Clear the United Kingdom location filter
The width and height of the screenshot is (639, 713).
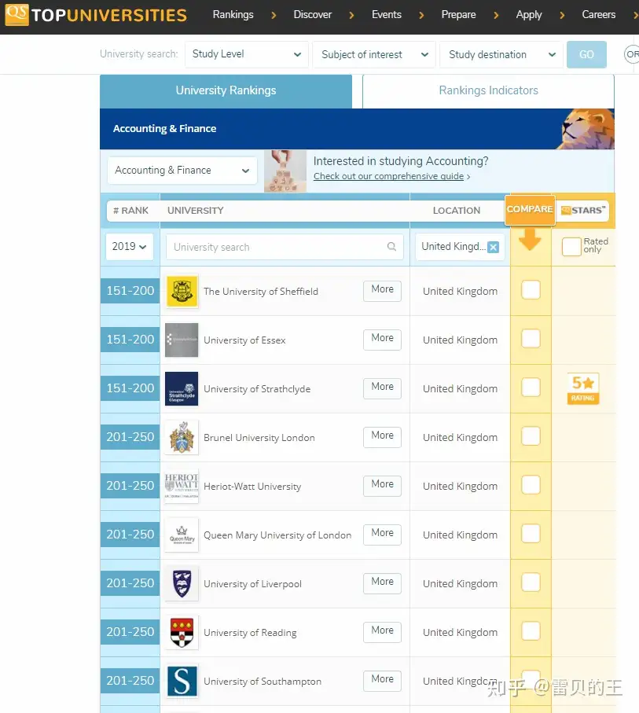tap(493, 247)
